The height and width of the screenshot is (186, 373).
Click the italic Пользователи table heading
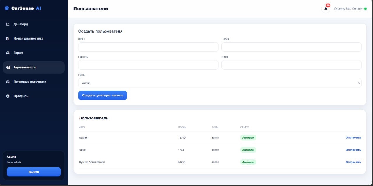94,118
